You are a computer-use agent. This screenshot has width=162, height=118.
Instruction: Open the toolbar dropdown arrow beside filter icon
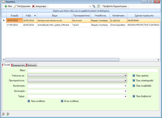(90, 6)
